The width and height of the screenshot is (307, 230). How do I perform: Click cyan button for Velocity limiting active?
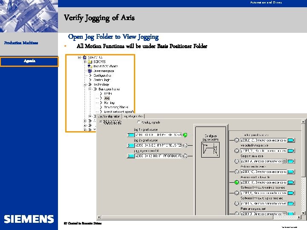(291, 151)
